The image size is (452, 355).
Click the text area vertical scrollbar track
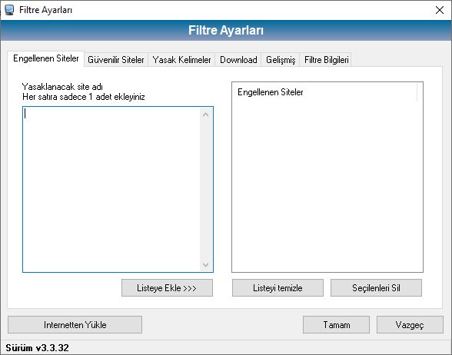click(206, 189)
